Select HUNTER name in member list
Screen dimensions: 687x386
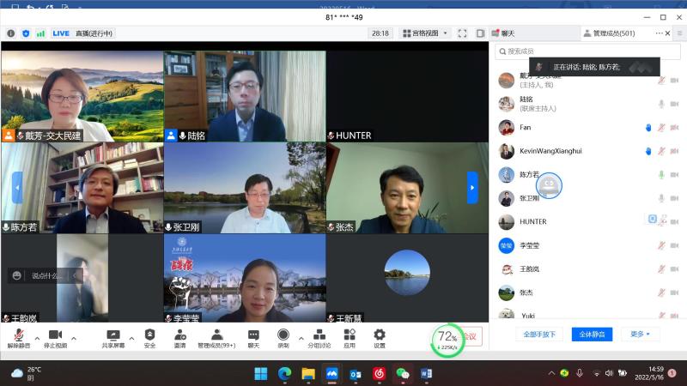(532, 222)
